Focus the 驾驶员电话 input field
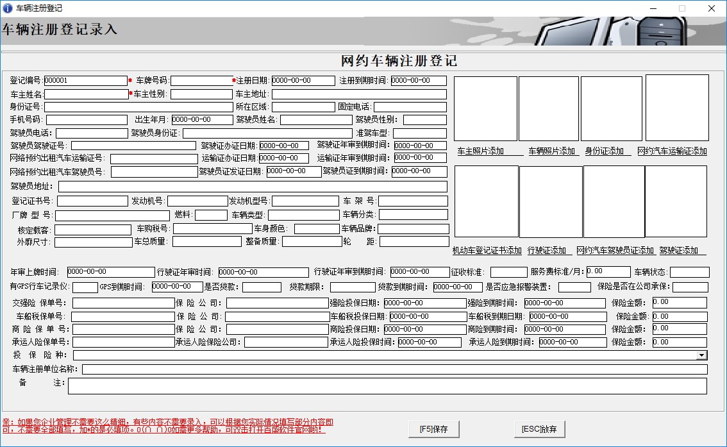 coord(92,133)
